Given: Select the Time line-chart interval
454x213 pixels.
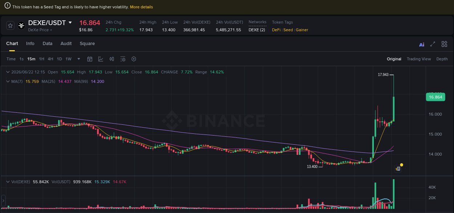Looking at the screenshot, I should pyautogui.click(x=11, y=59).
